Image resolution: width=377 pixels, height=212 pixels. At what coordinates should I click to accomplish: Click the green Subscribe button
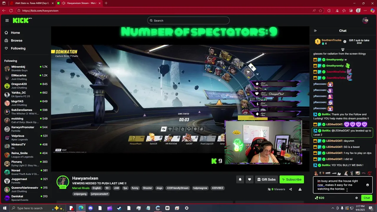(292, 179)
